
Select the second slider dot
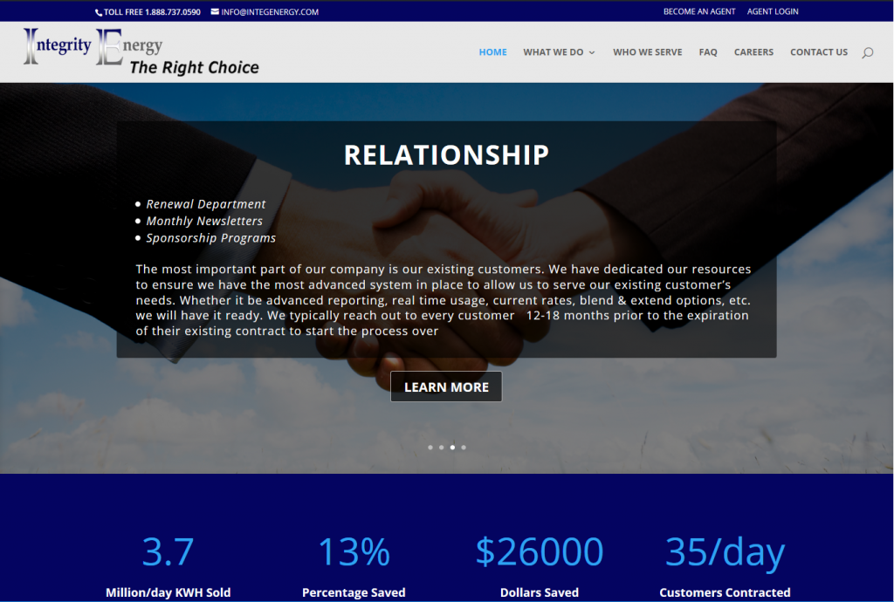(441, 447)
